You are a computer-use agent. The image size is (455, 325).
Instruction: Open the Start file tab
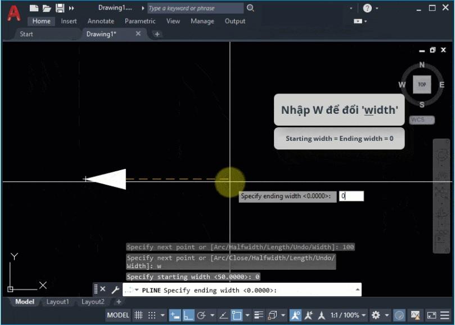[26, 34]
